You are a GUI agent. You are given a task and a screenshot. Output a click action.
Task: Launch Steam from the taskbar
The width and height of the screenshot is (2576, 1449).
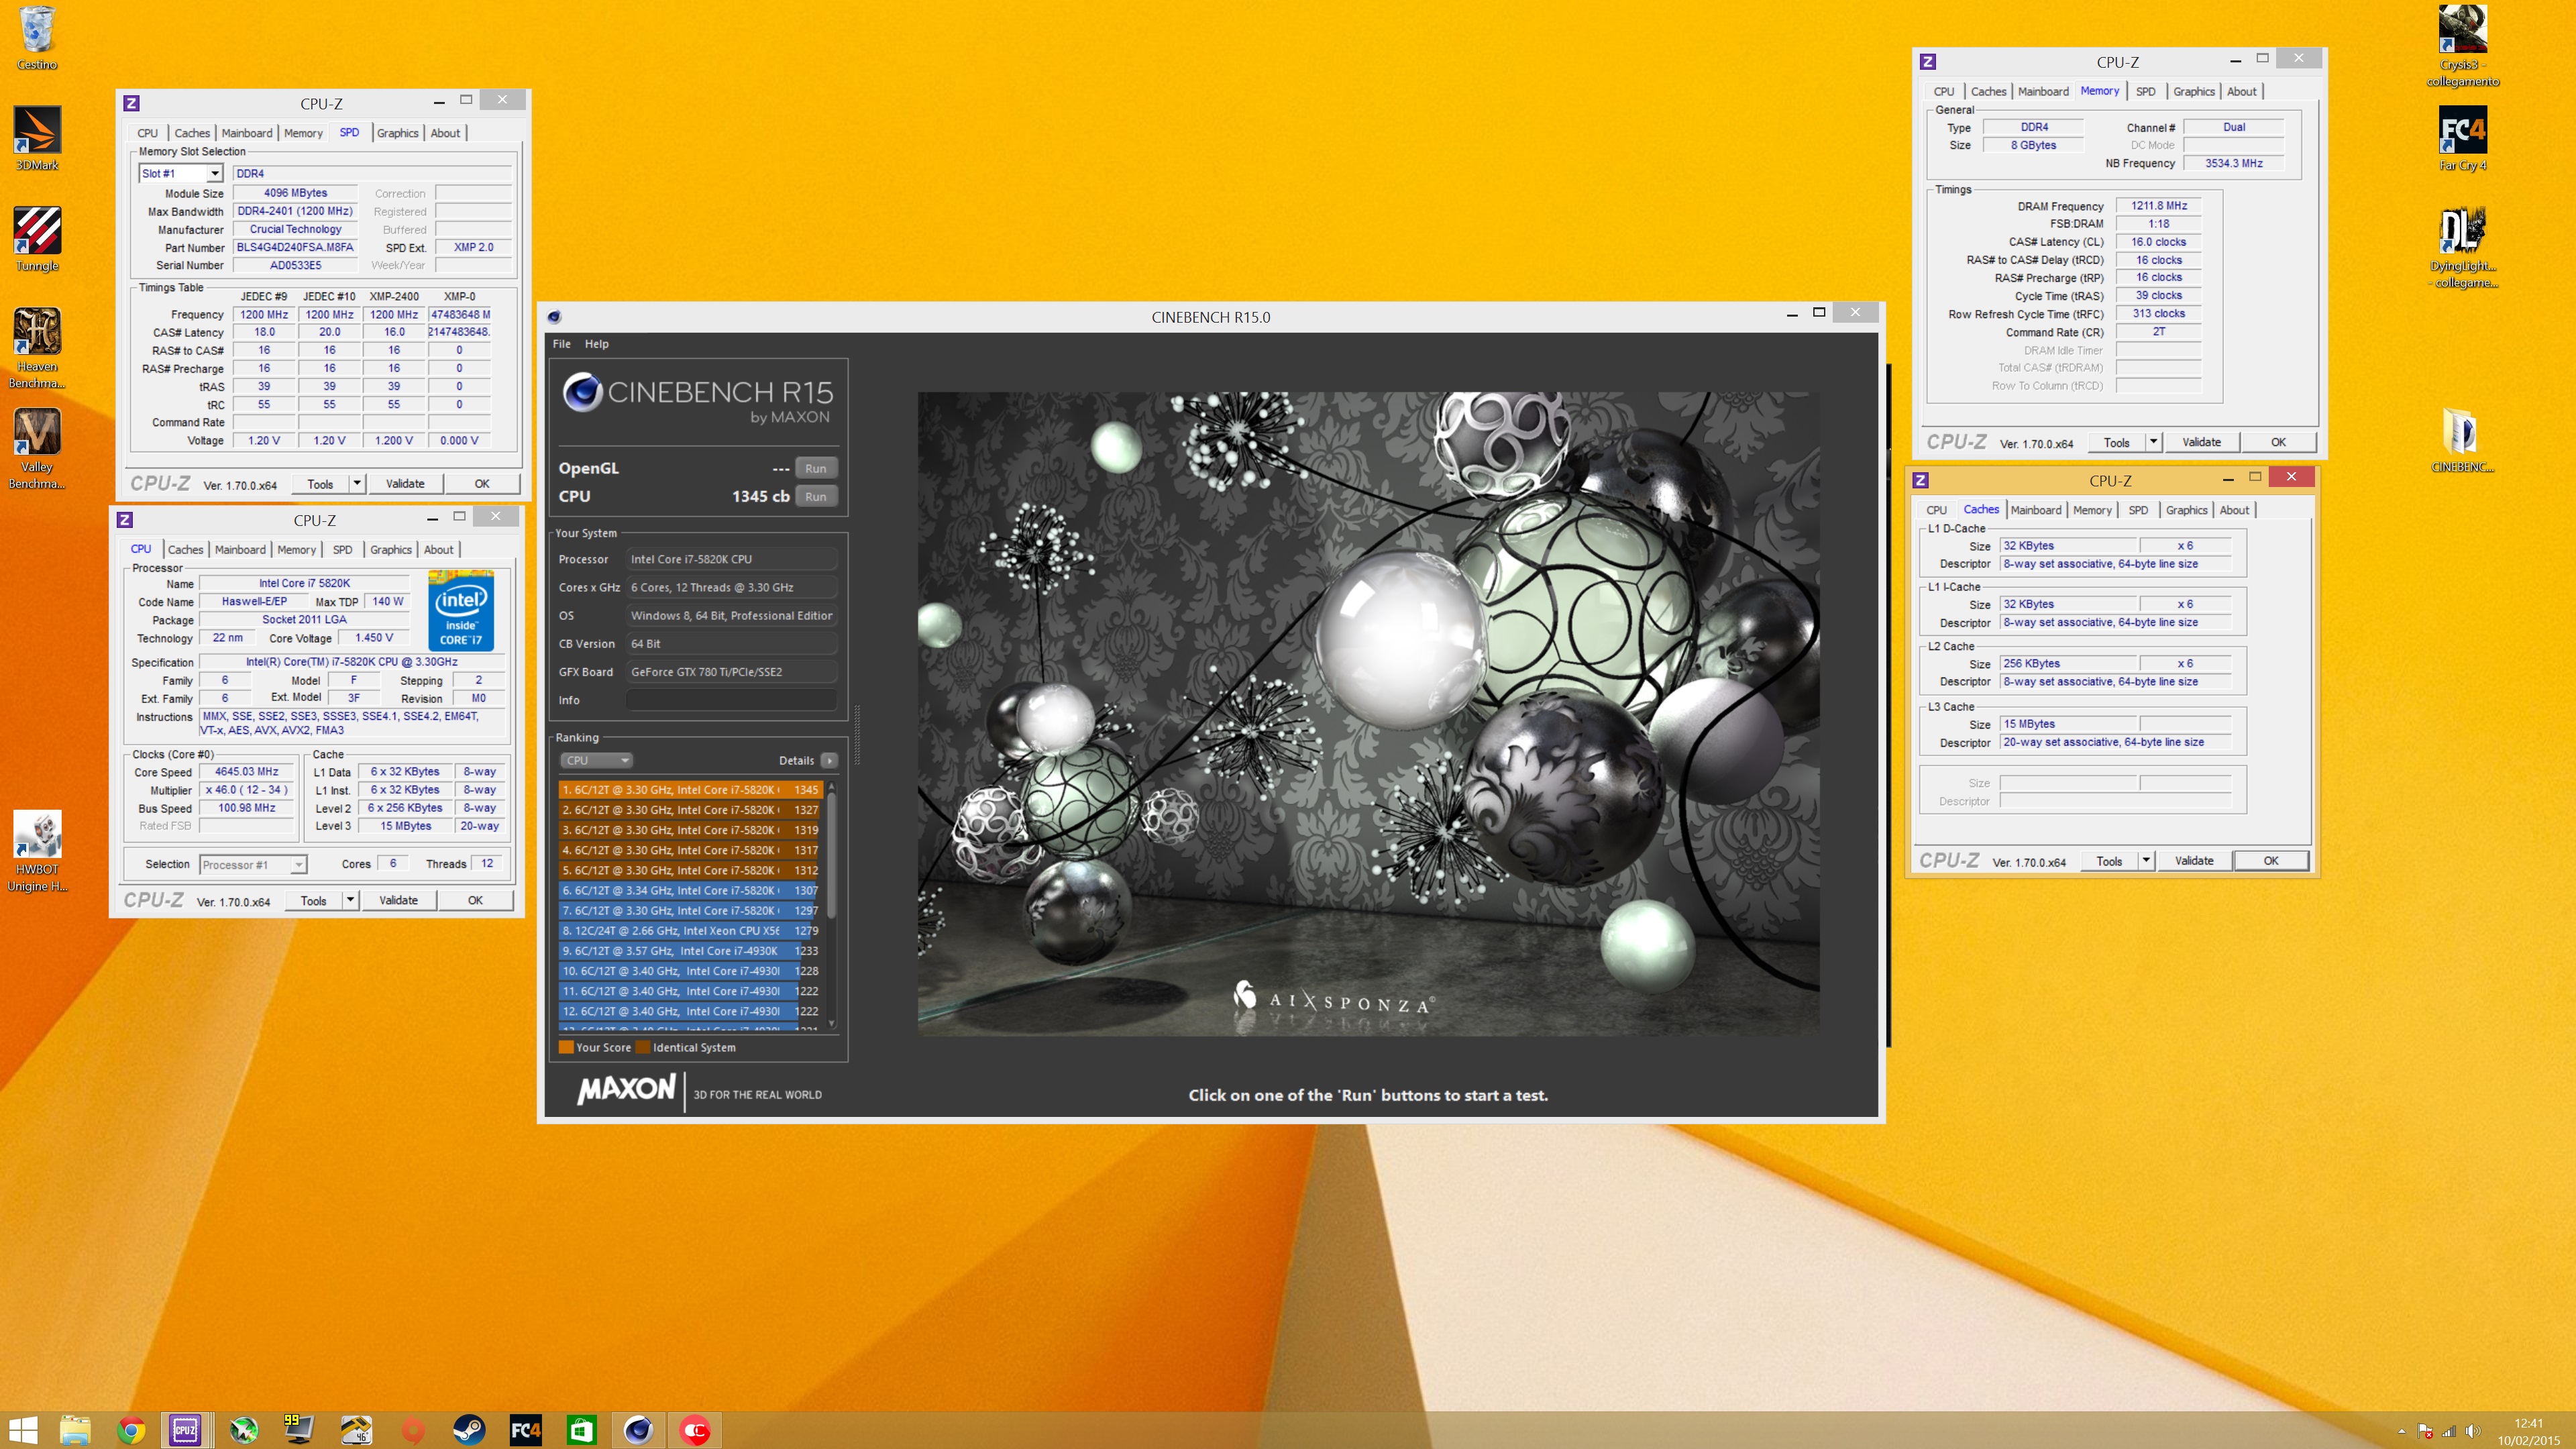coord(469,1430)
